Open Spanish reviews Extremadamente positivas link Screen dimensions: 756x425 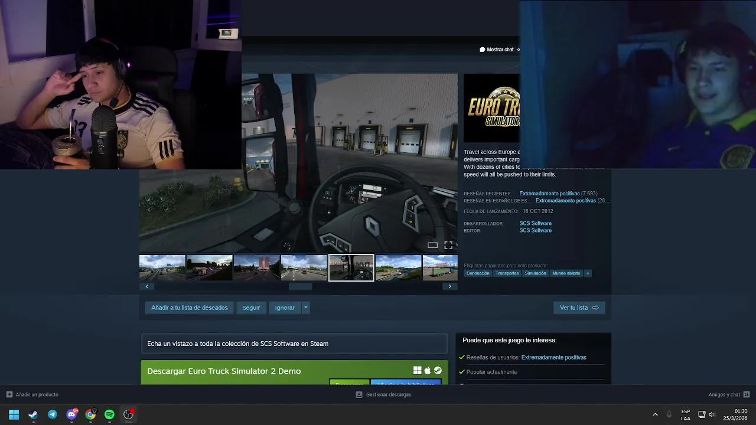click(x=565, y=201)
